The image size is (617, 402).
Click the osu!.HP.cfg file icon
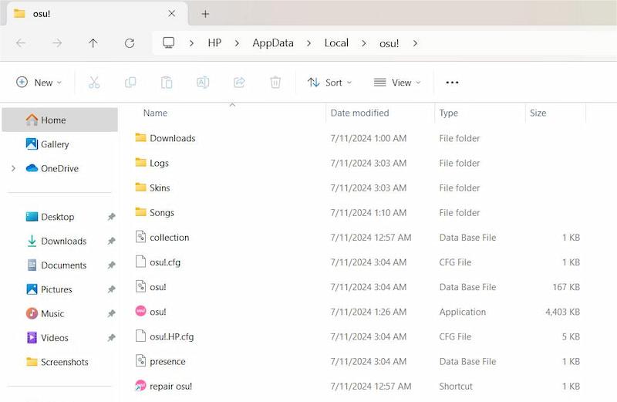[x=140, y=336]
